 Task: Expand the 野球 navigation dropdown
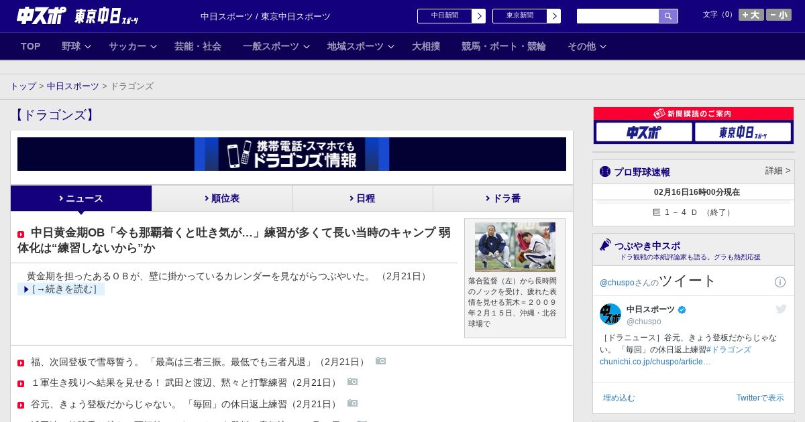[76, 46]
